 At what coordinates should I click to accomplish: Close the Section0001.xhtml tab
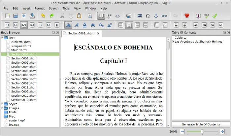[x=98, y=33]
